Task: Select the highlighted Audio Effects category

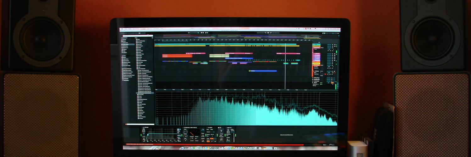Action: [x=128, y=44]
